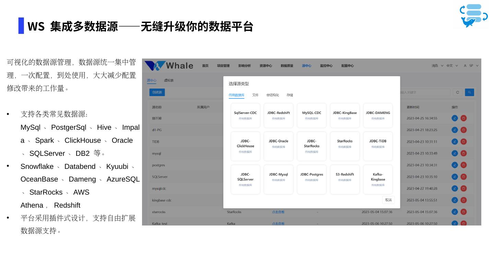Screen dimensions: 494x278
Task: Open 项目管理 in the top navigation
Action: [x=223, y=66]
